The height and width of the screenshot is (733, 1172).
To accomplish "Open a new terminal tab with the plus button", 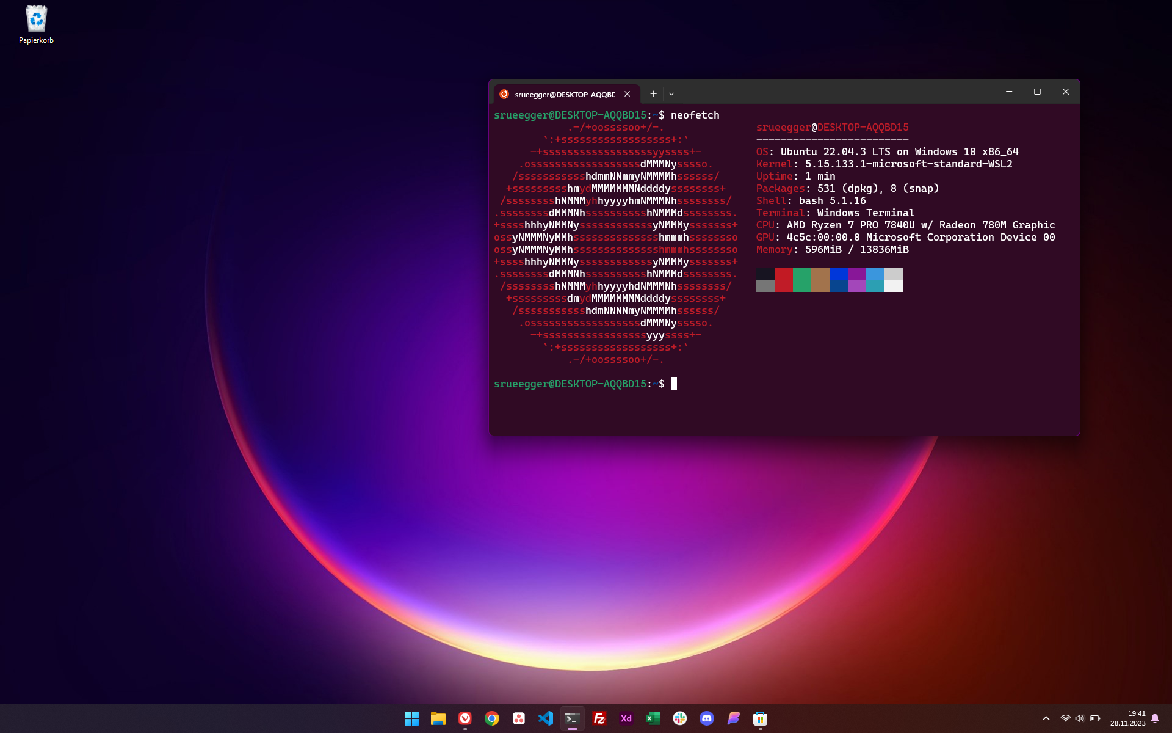I will (x=653, y=93).
